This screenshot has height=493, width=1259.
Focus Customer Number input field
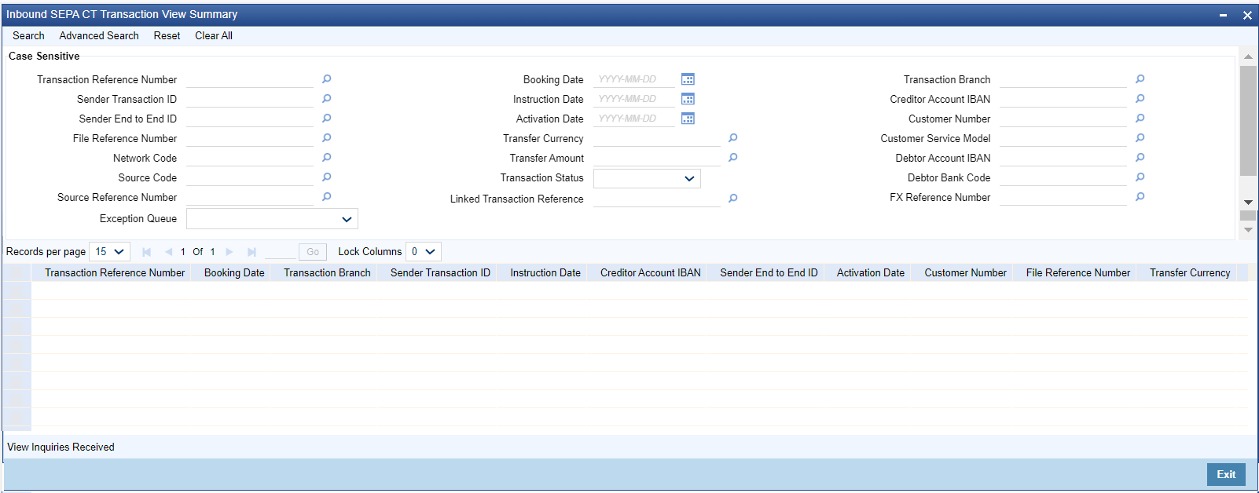[x=1063, y=119]
